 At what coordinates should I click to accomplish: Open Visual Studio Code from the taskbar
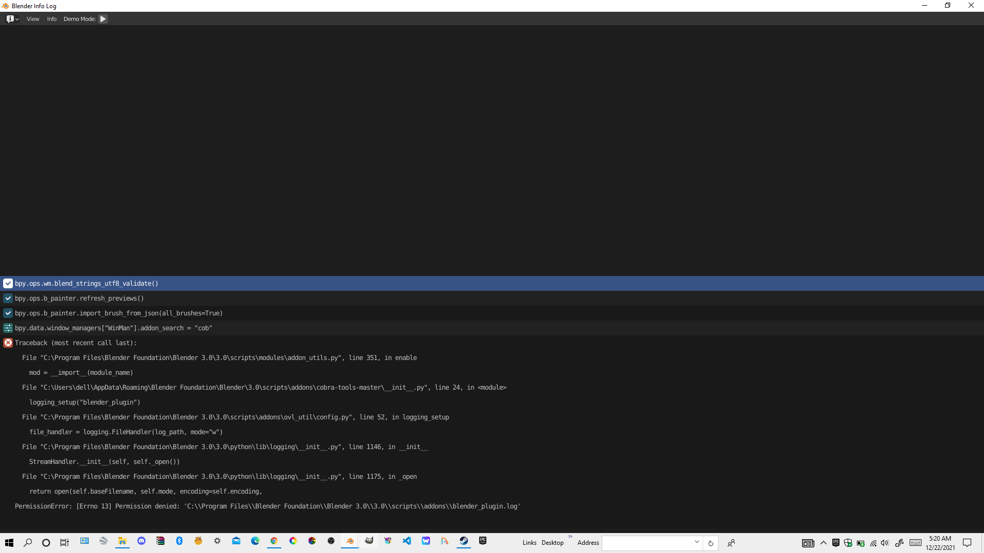tap(407, 541)
